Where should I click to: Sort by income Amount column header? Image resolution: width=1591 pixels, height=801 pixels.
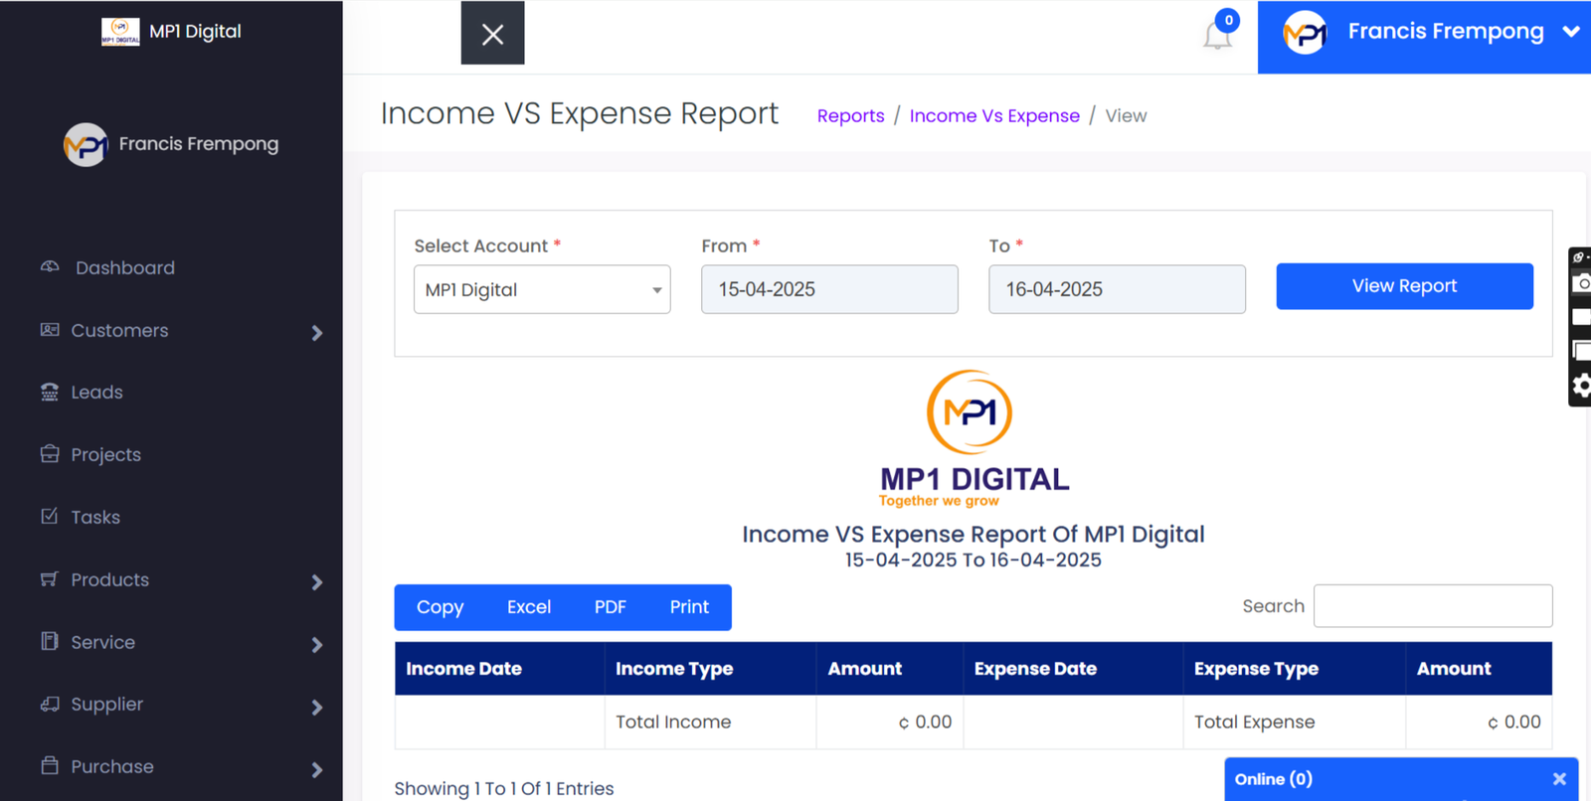[889, 669]
